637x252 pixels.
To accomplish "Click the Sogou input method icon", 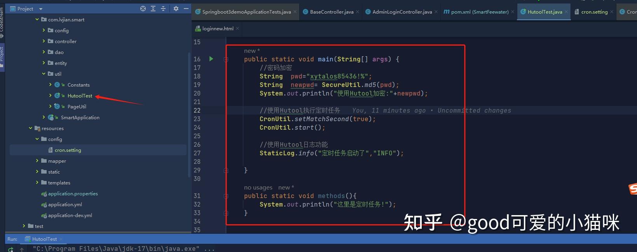I will pyautogui.click(x=633, y=189).
